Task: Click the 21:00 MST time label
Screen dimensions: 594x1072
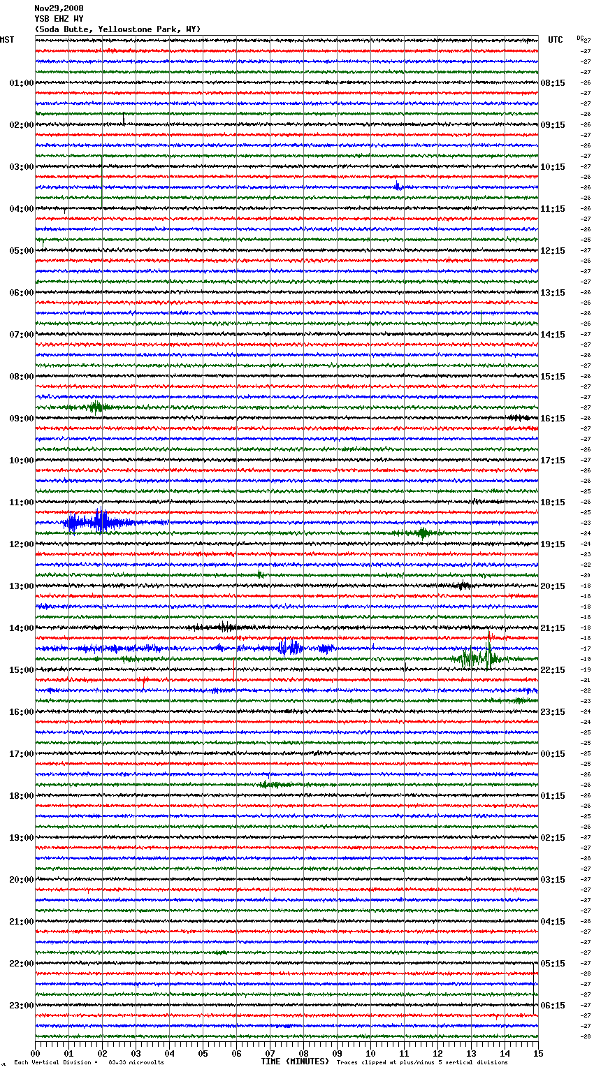Action: [21, 922]
